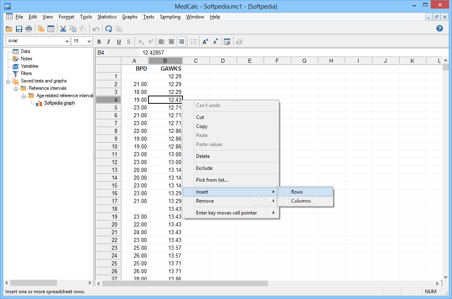Open the Tests menu
The width and height of the screenshot is (452, 299).
148,17
